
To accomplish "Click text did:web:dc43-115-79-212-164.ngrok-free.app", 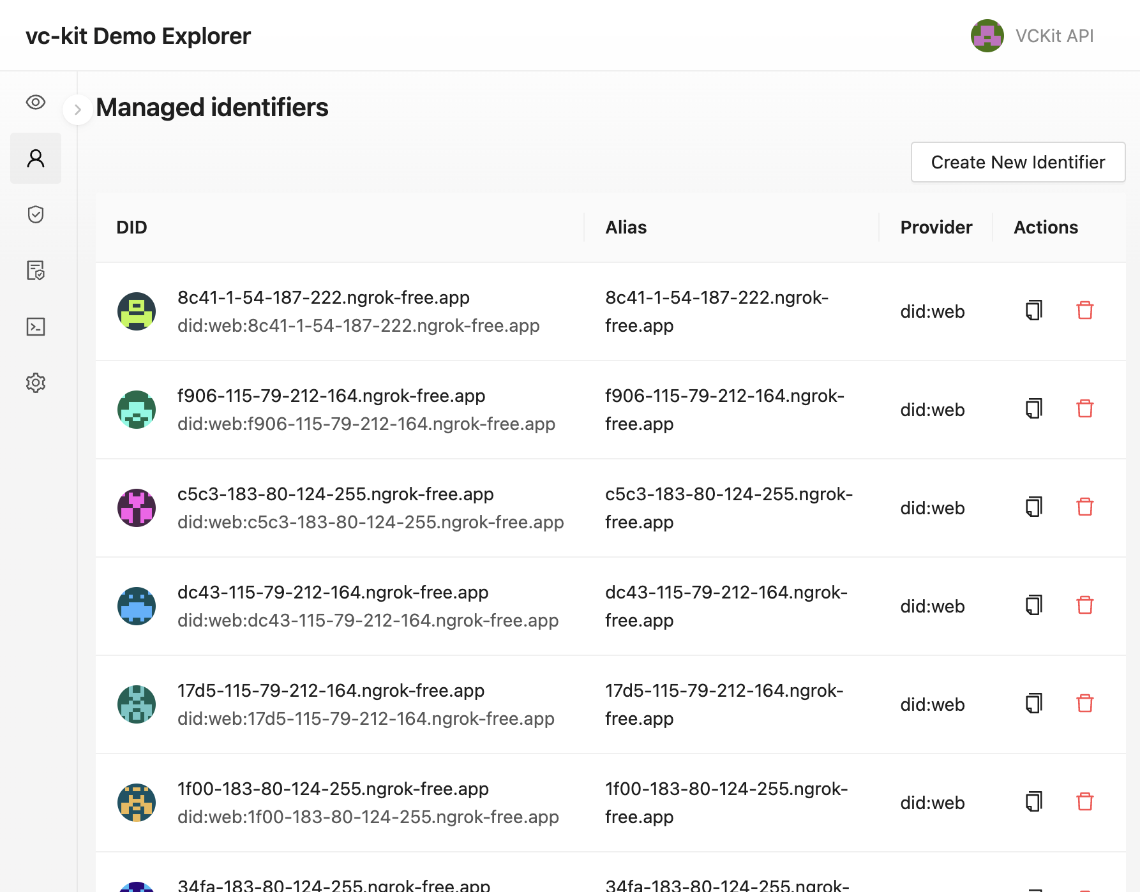I will click(x=368, y=621).
